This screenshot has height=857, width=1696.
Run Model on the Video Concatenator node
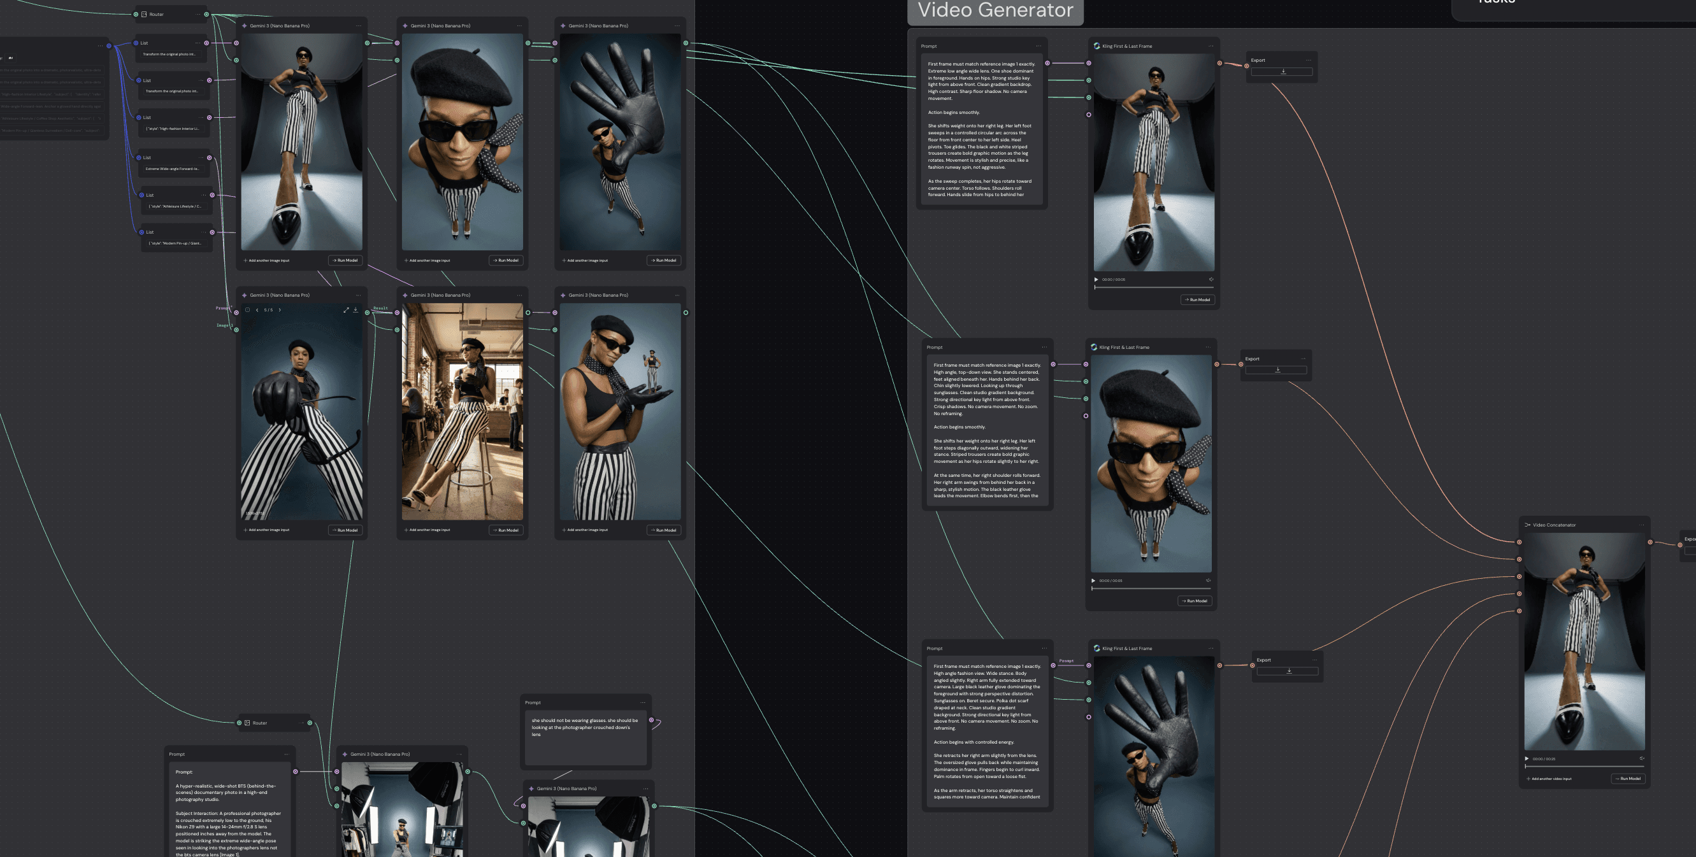[1628, 779]
